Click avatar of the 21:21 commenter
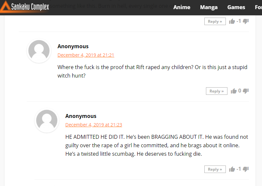262x186 pixels. coord(39,51)
